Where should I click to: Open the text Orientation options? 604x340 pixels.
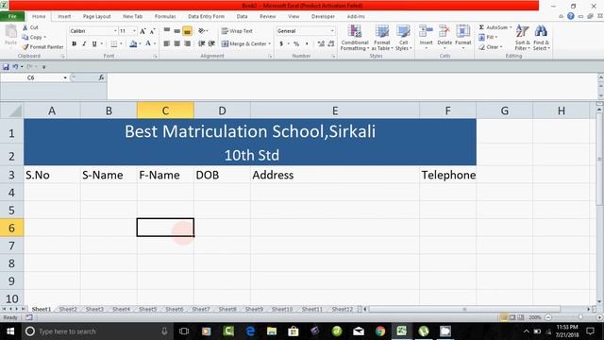pos(203,31)
